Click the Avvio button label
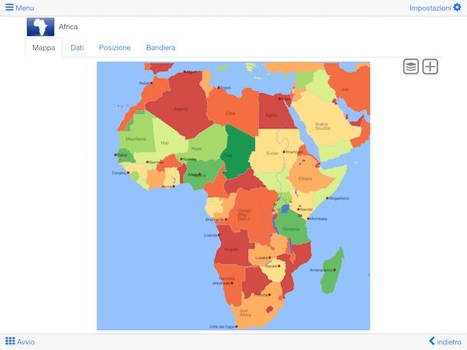467x350 pixels. coord(25,342)
